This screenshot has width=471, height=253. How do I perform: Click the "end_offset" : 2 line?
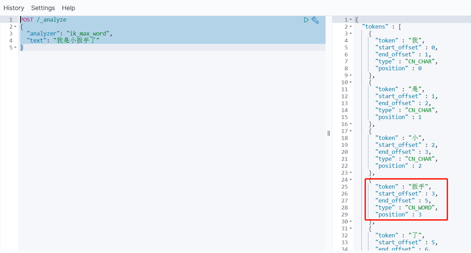click(403, 103)
